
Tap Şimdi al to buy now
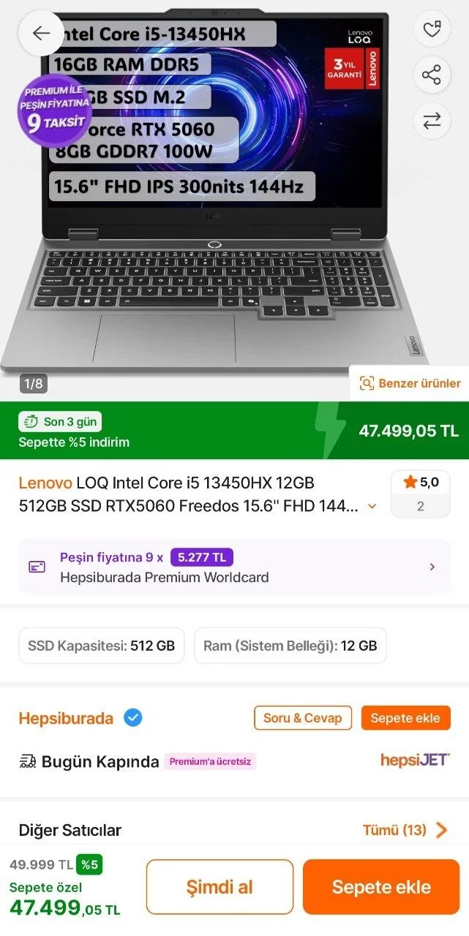220,887
